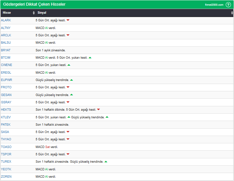
Task: Click the Sinyal column header label
Action: pyautogui.click(x=42, y=13)
